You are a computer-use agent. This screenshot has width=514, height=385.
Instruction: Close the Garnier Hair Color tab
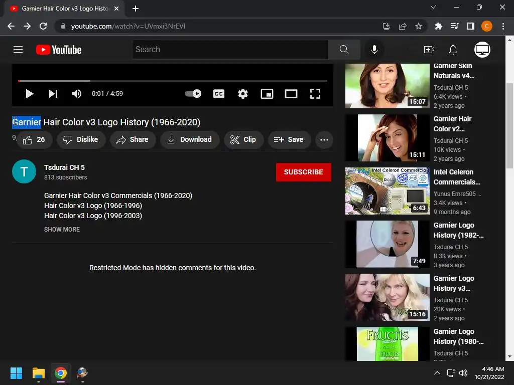click(116, 9)
